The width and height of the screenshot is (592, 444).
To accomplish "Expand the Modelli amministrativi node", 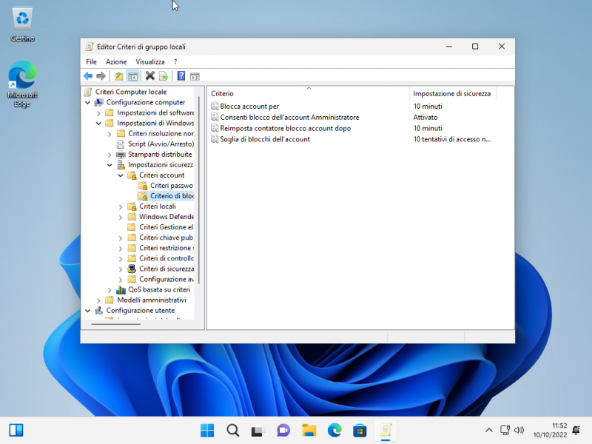I will coord(98,300).
